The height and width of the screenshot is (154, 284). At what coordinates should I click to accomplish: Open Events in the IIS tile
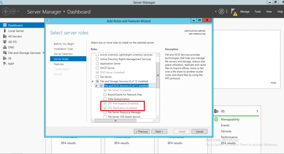[x=225, y=125]
